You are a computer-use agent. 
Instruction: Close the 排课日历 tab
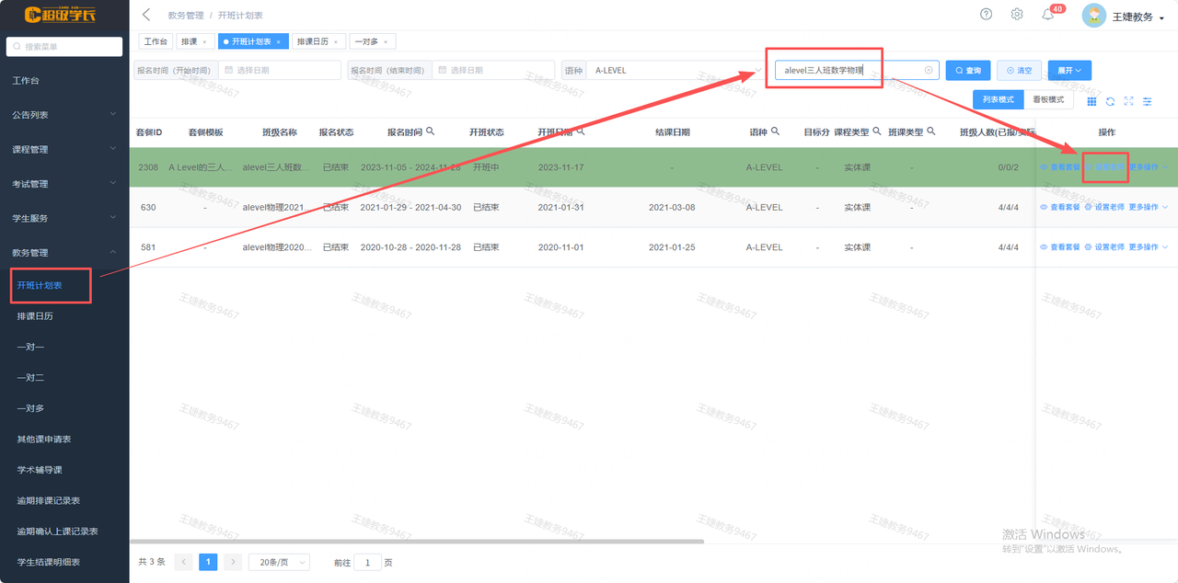pyautogui.click(x=336, y=41)
